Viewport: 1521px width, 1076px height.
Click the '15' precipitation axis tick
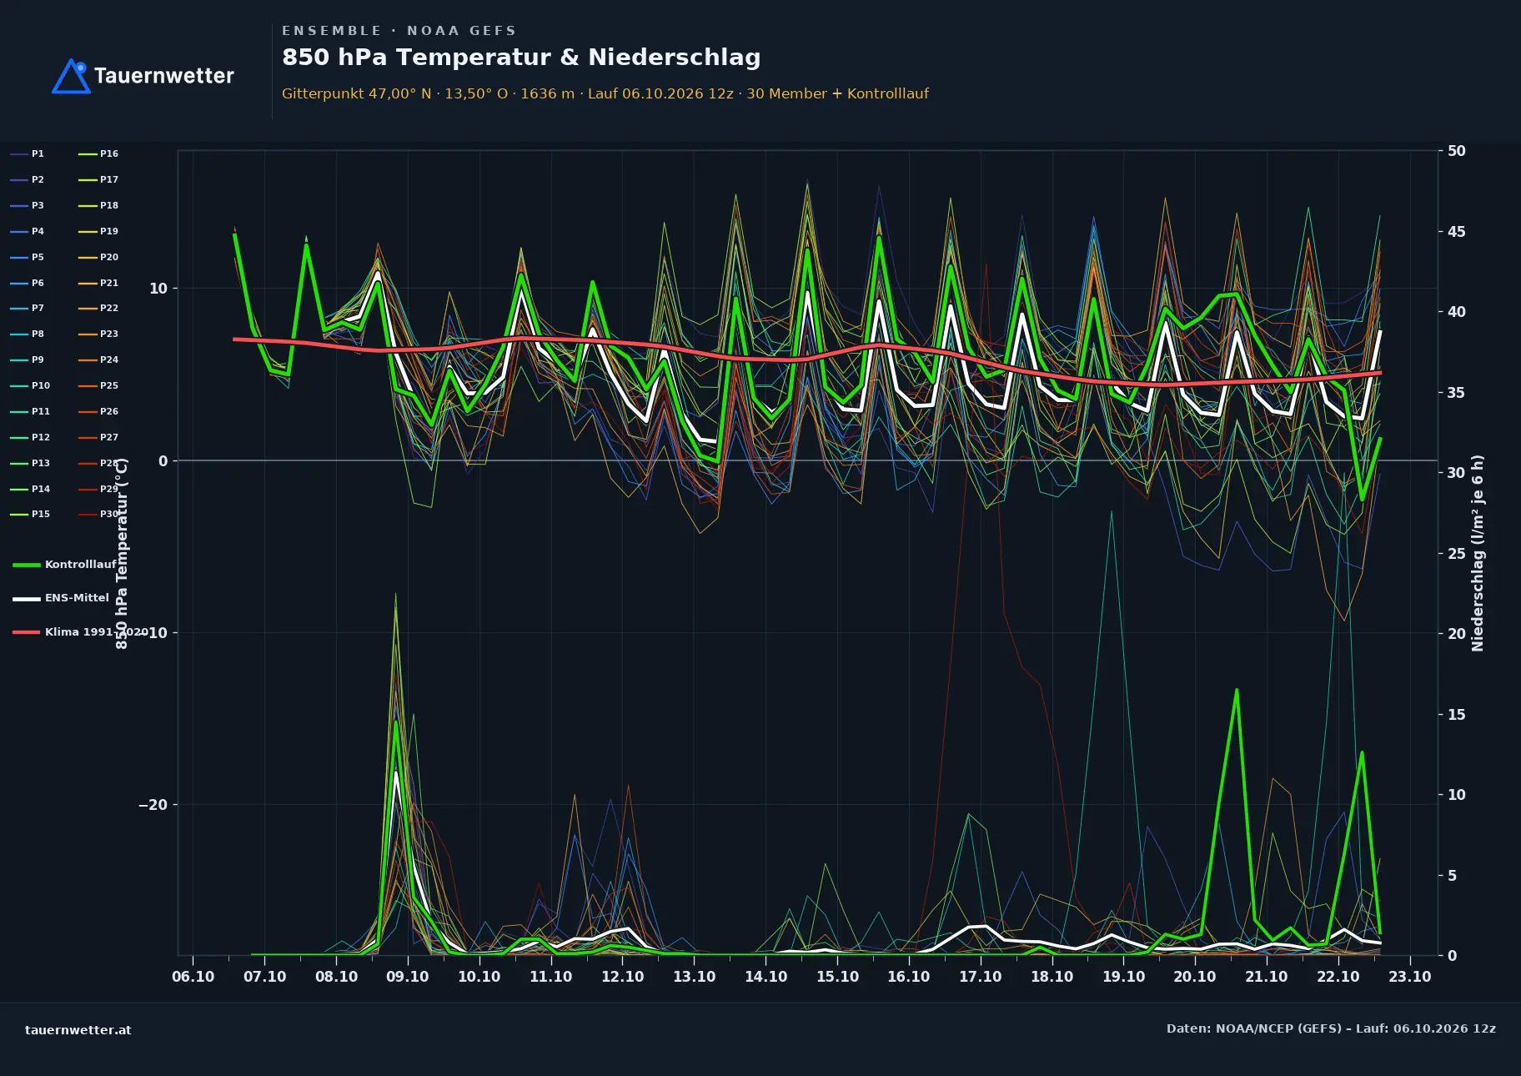pyautogui.click(x=1457, y=715)
